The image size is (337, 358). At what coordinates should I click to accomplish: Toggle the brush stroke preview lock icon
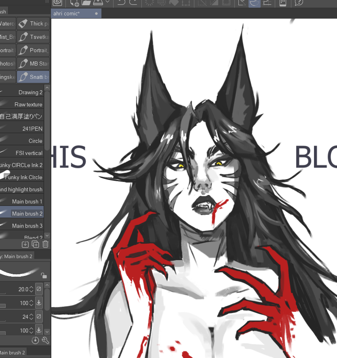coord(44,275)
